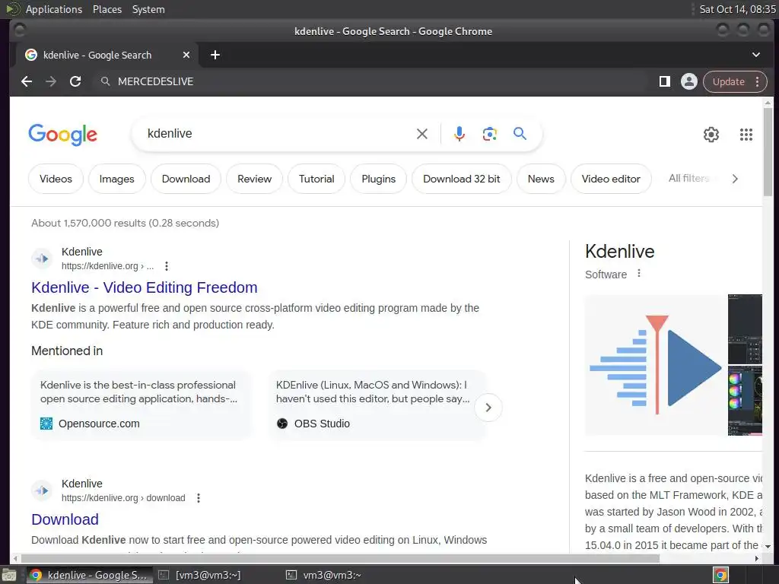The width and height of the screenshot is (779, 584).
Task: Focus kdenlive Chrome window in taskbar
Action: [88, 575]
